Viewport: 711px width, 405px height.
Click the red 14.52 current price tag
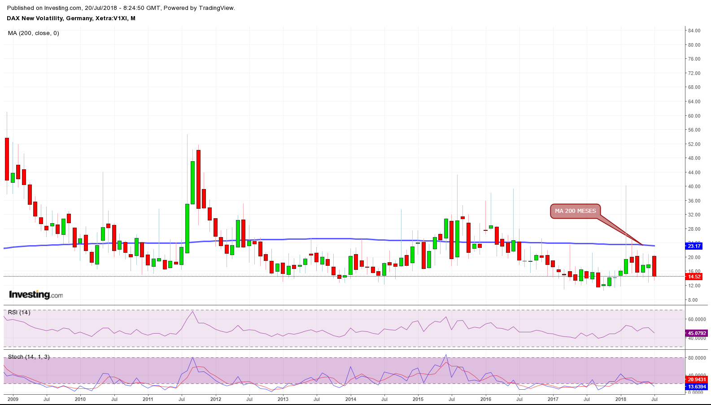click(x=694, y=277)
